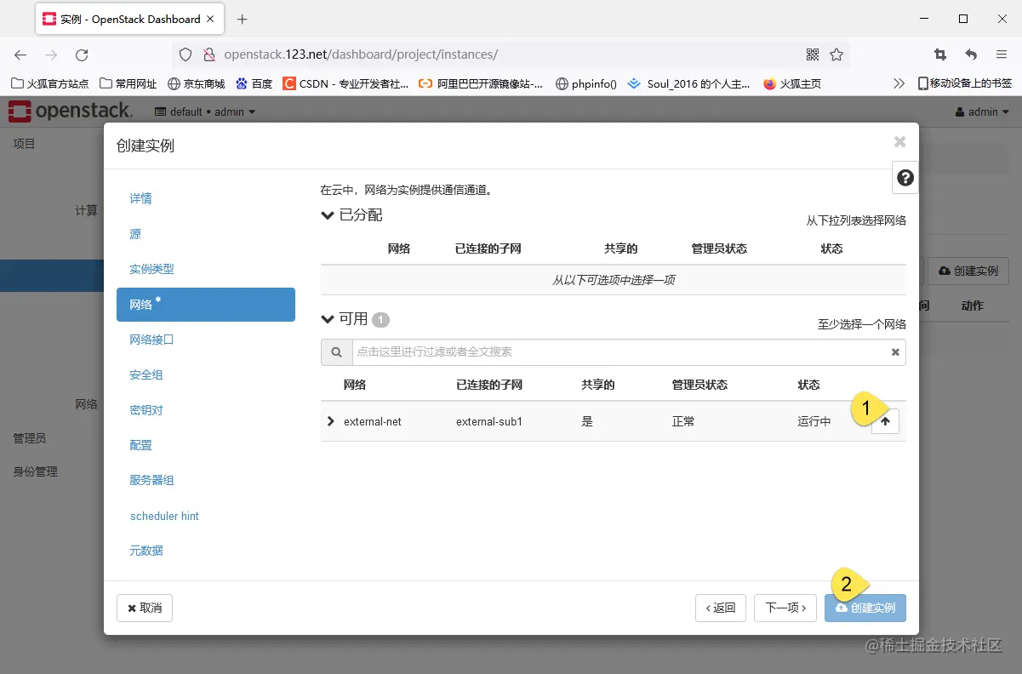This screenshot has height=674, width=1022.
Task: Bookmark this page with the star icon
Action: pos(836,53)
